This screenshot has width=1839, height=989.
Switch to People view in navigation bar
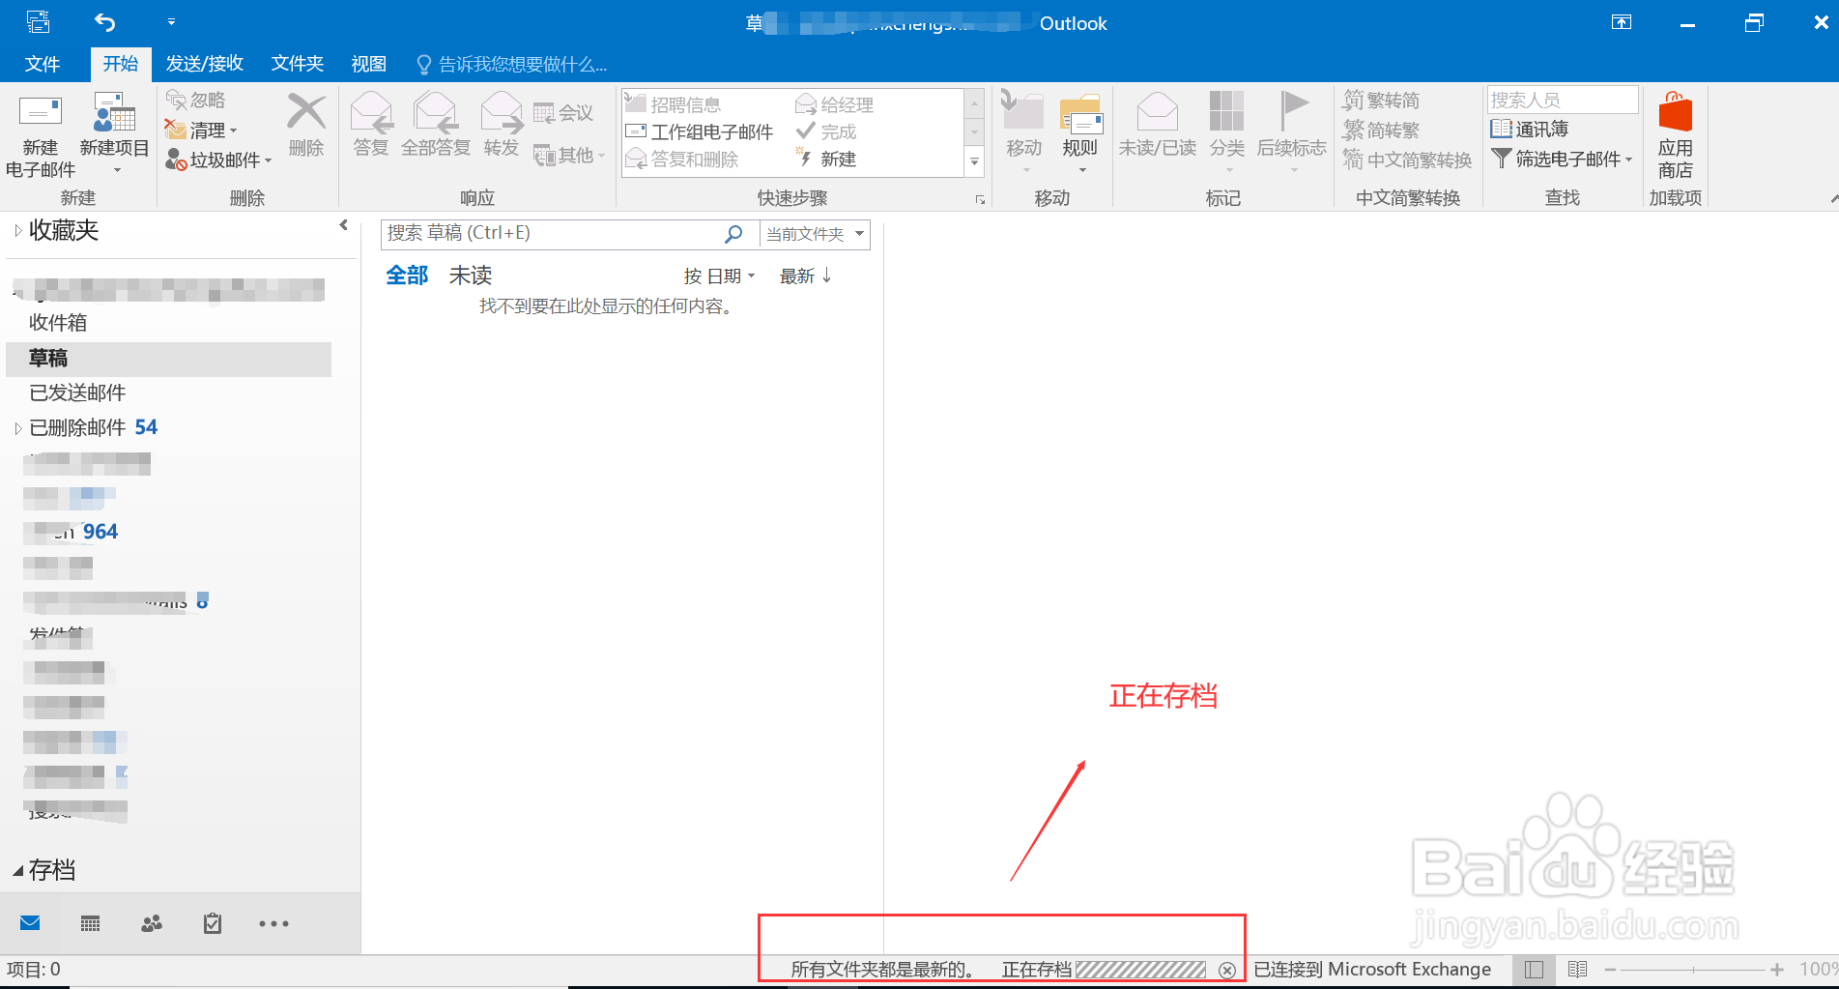152,923
